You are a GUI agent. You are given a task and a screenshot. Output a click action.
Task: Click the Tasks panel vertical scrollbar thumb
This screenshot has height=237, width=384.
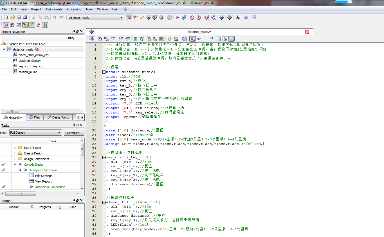82,149
